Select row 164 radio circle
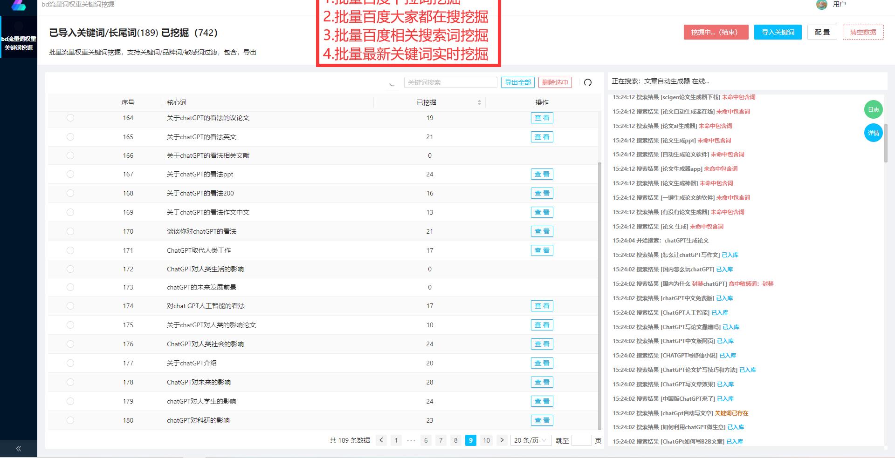 point(70,118)
